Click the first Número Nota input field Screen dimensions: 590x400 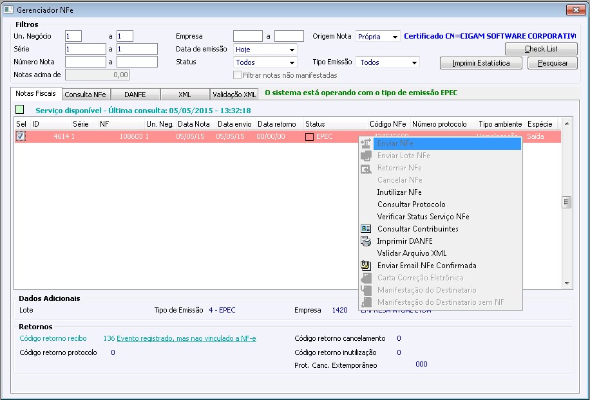(x=86, y=62)
